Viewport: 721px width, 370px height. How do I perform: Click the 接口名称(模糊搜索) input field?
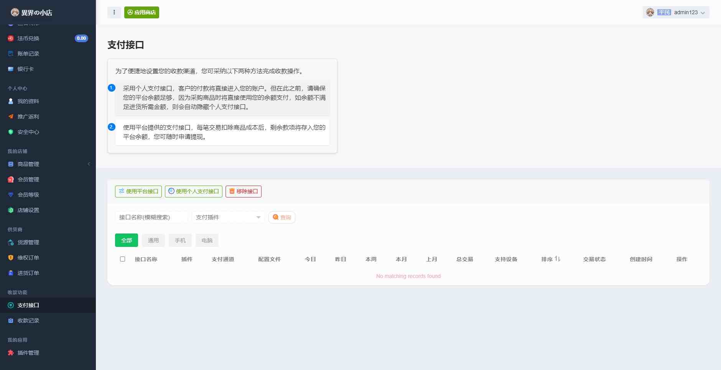pos(151,217)
